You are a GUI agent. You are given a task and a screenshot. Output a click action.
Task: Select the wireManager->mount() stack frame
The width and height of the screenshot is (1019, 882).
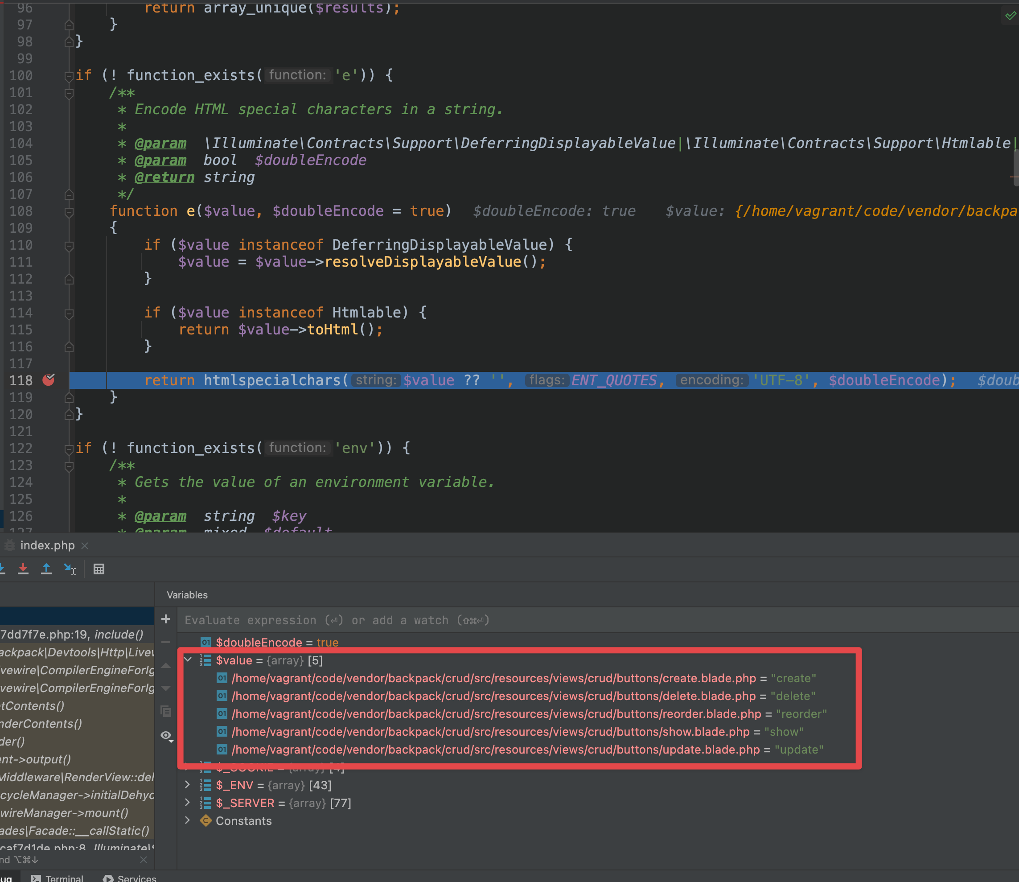(x=77, y=813)
